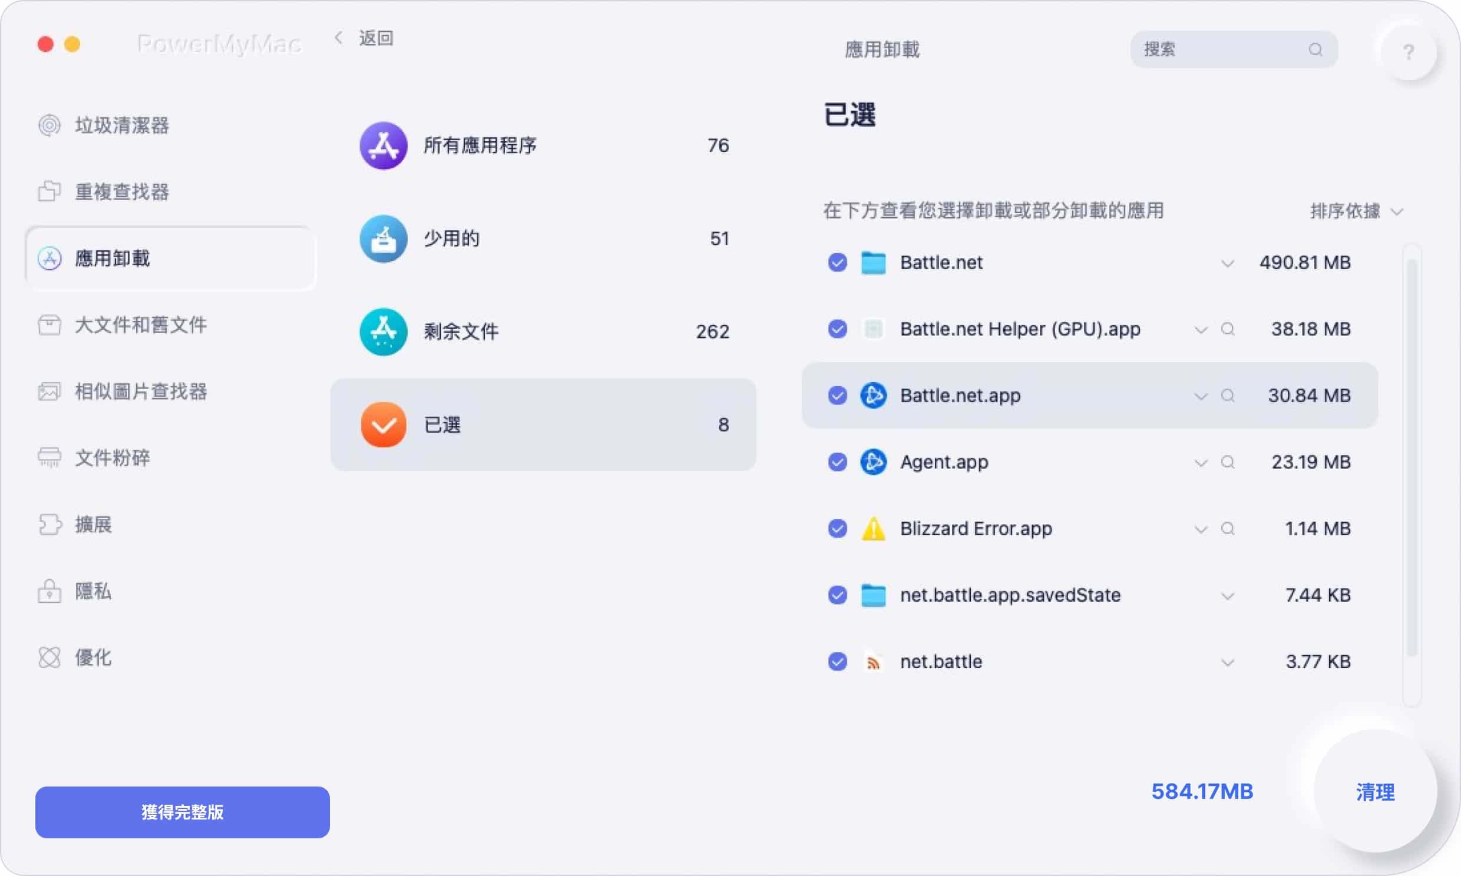1461x876 pixels.
Task: Uncheck Battle.net Helper (GPU).app checkbox
Action: [x=837, y=329]
